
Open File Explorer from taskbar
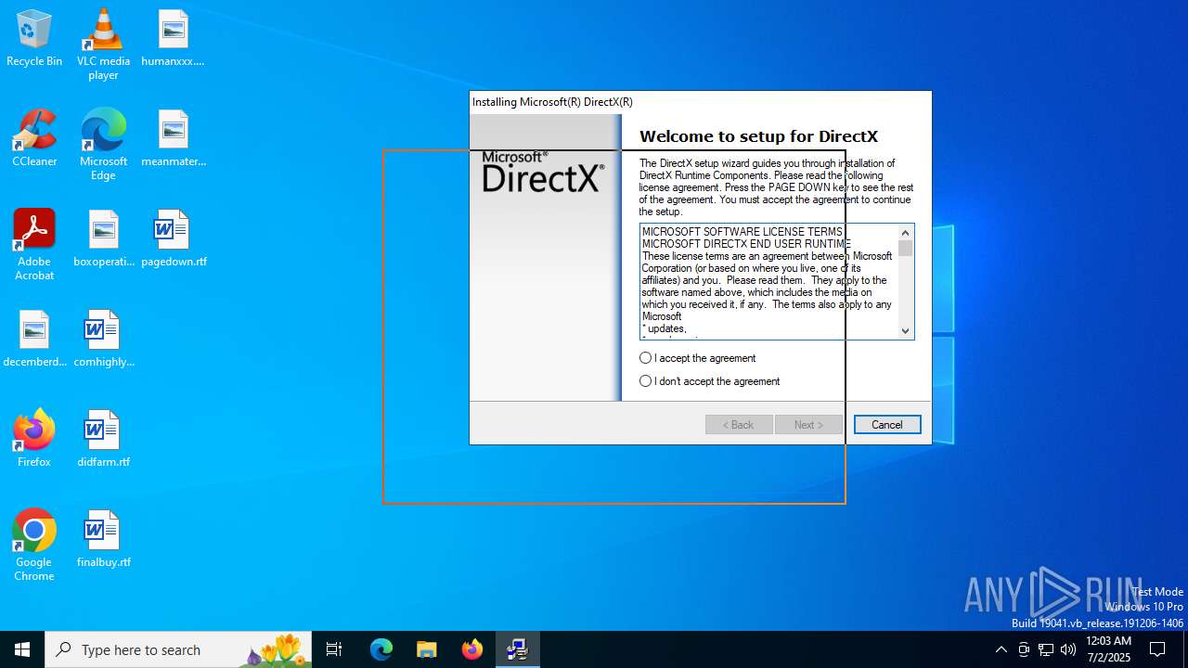point(427,649)
